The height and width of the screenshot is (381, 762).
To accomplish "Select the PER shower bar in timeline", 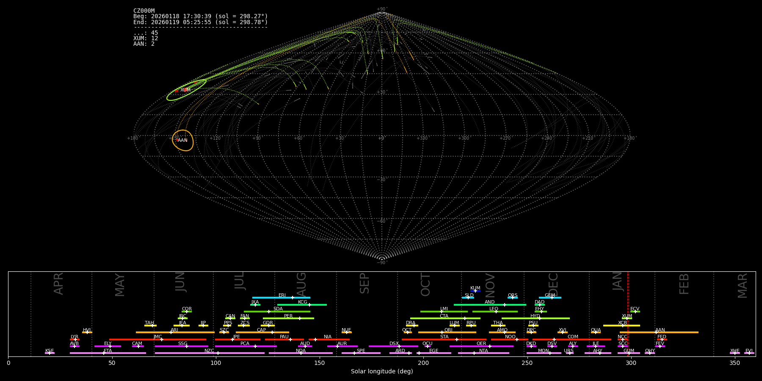I will click(288, 318).
